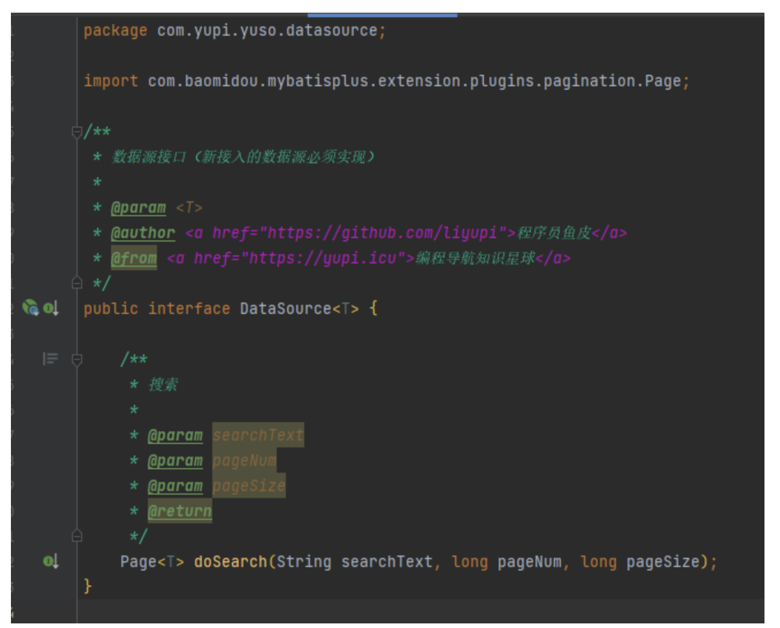Click the @author Javadoc tag
The height and width of the screenshot is (628, 780).
(143, 233)
